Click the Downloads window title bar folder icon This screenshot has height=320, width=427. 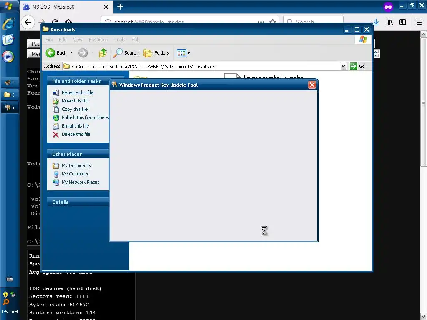[x=46, y=29]
